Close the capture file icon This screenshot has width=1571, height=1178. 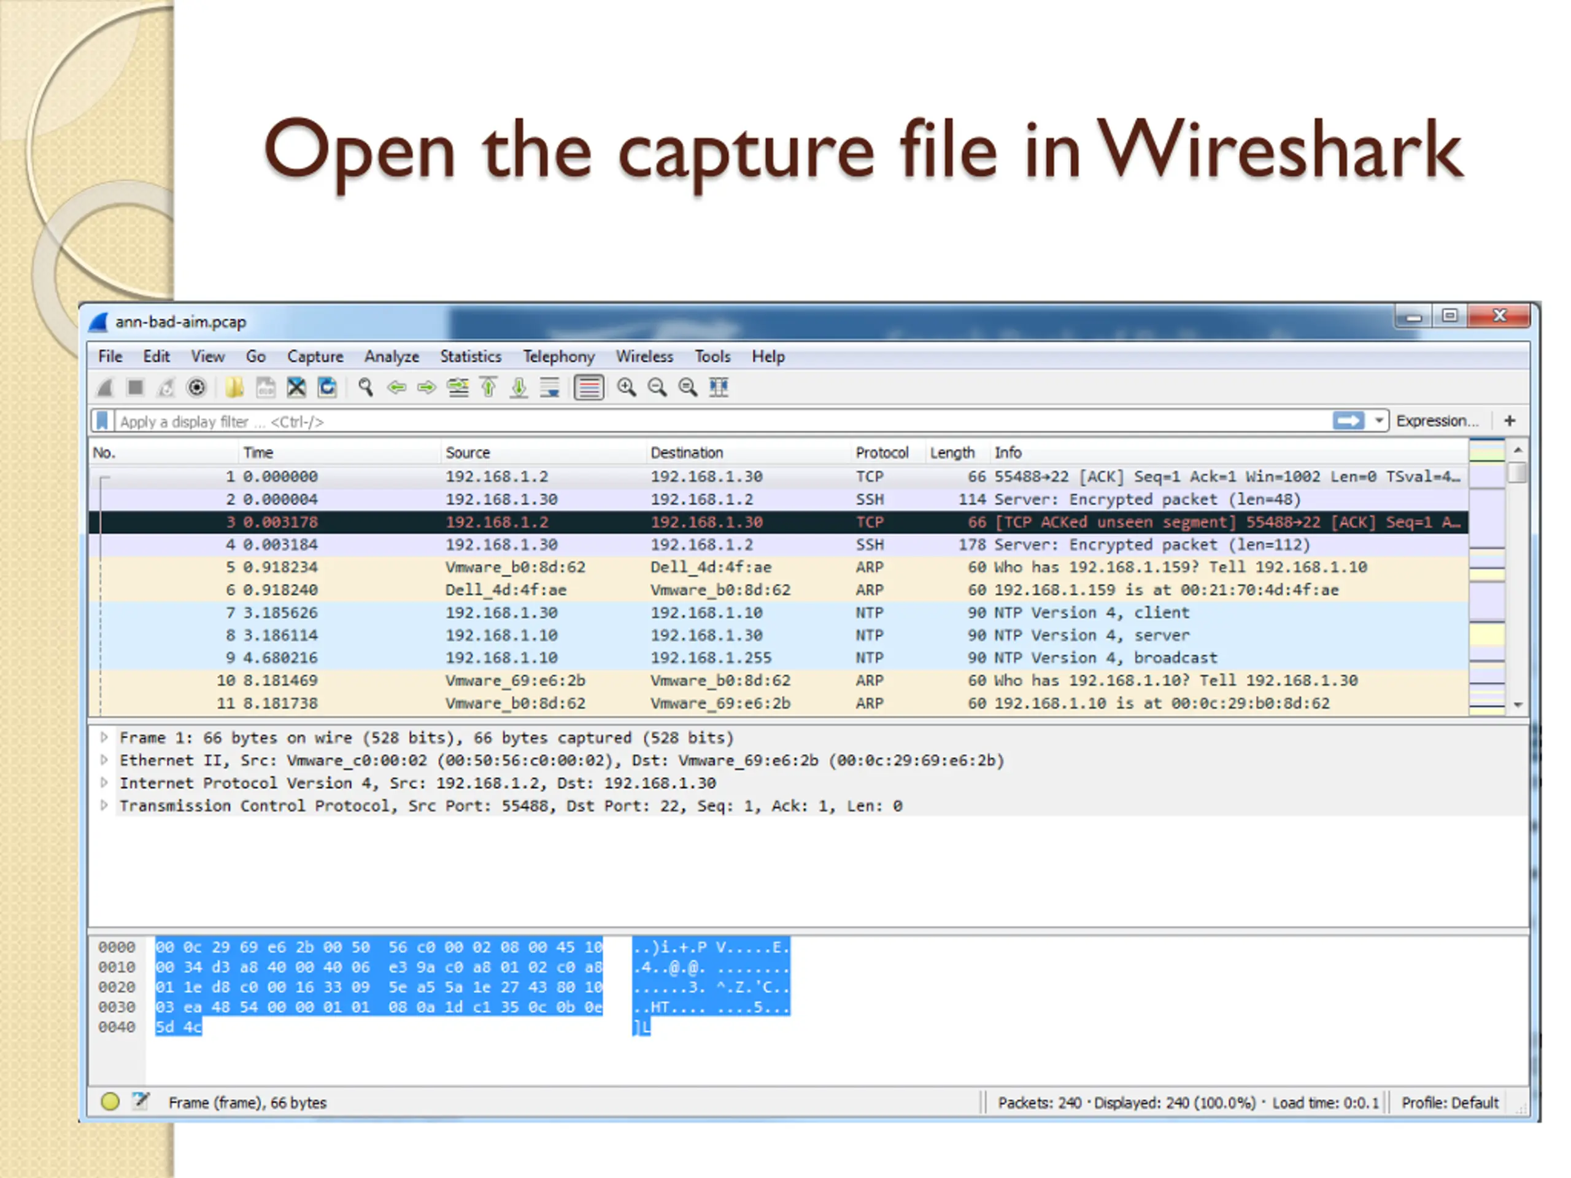[x=296, y=388]
